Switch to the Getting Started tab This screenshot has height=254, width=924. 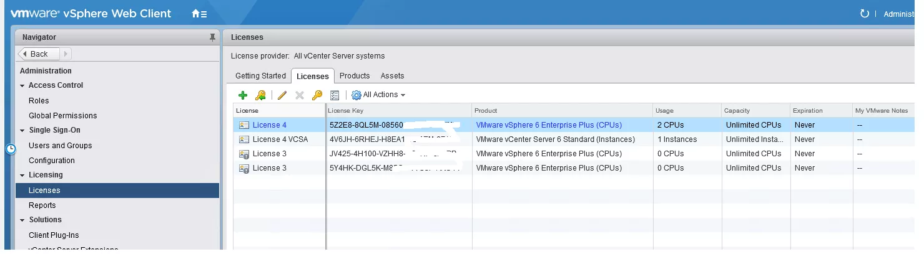click(260, 76)
